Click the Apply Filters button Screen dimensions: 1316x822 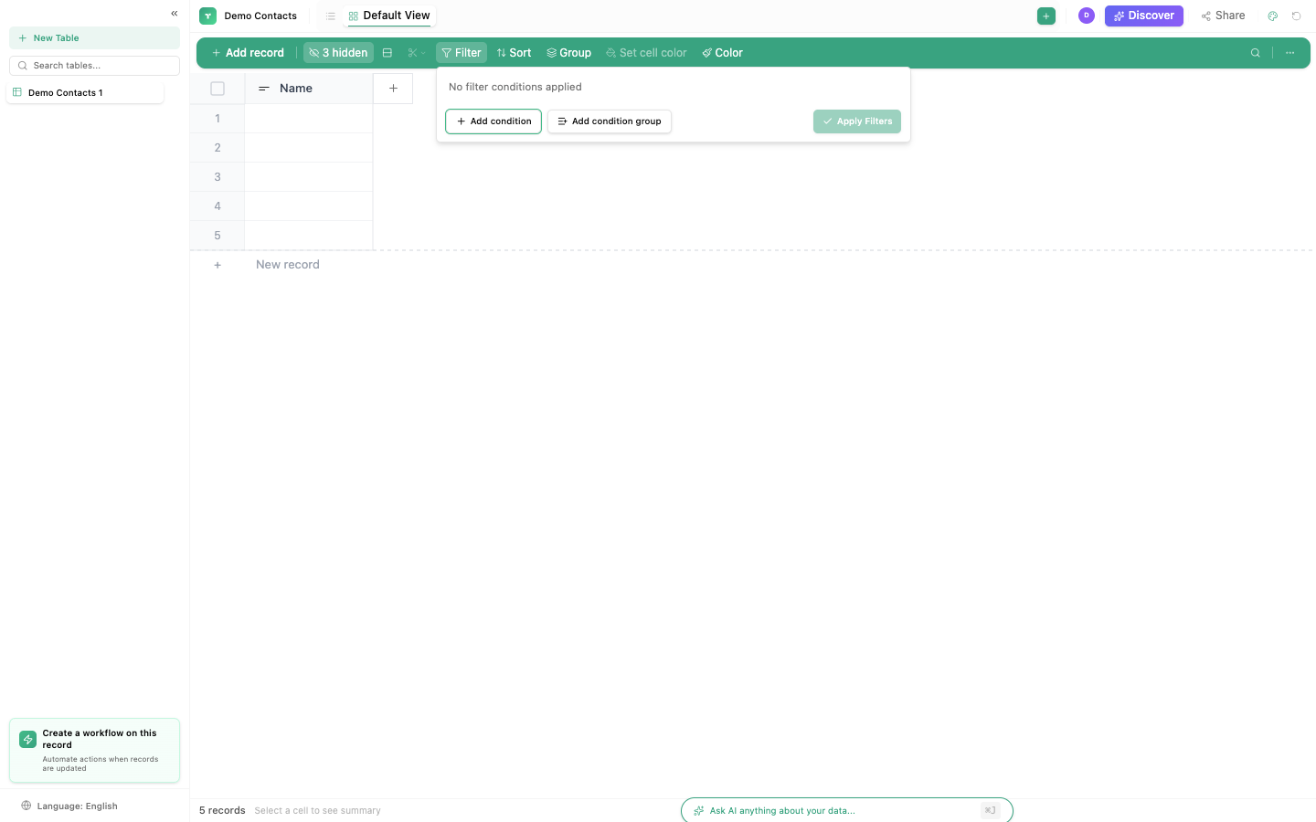[x=857, y=121]
